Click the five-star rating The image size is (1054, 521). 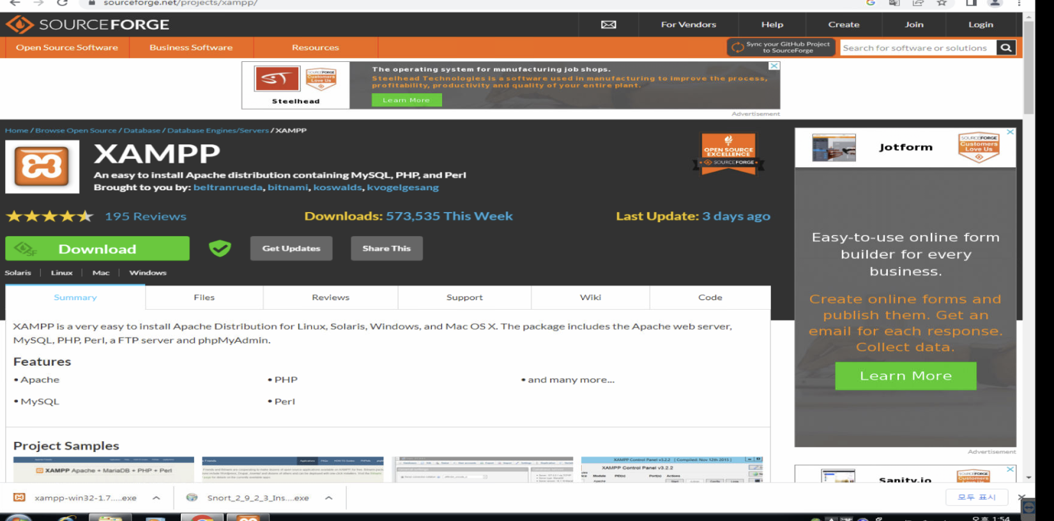tap(49, 216)
